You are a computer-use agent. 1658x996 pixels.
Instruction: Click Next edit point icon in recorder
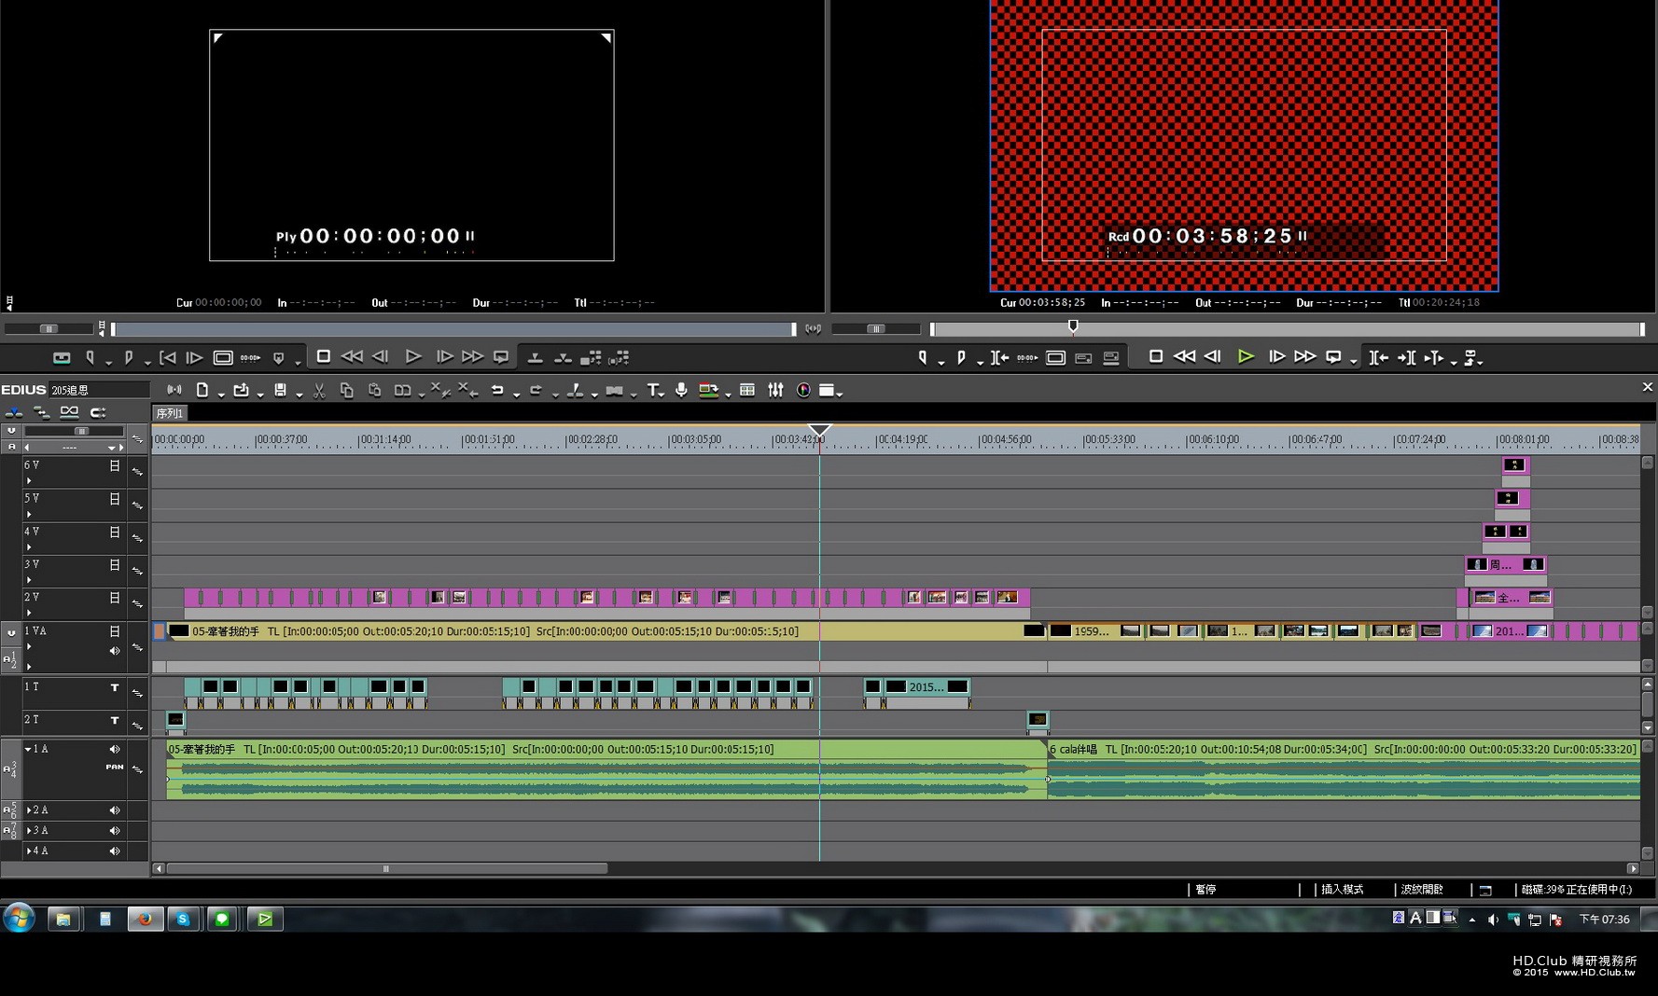[x=1406, y=357]
